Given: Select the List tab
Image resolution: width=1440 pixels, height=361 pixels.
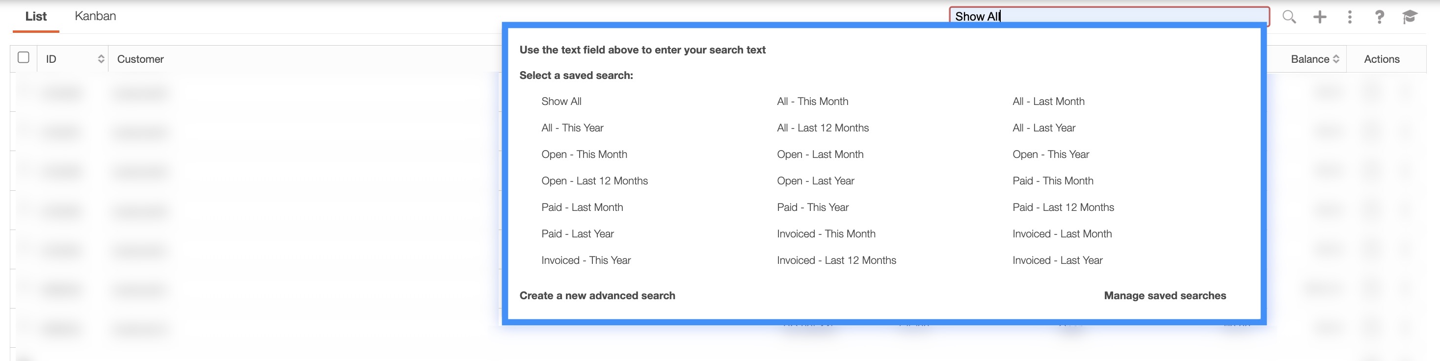Looking at the screenshot, I should coord(36,16).
